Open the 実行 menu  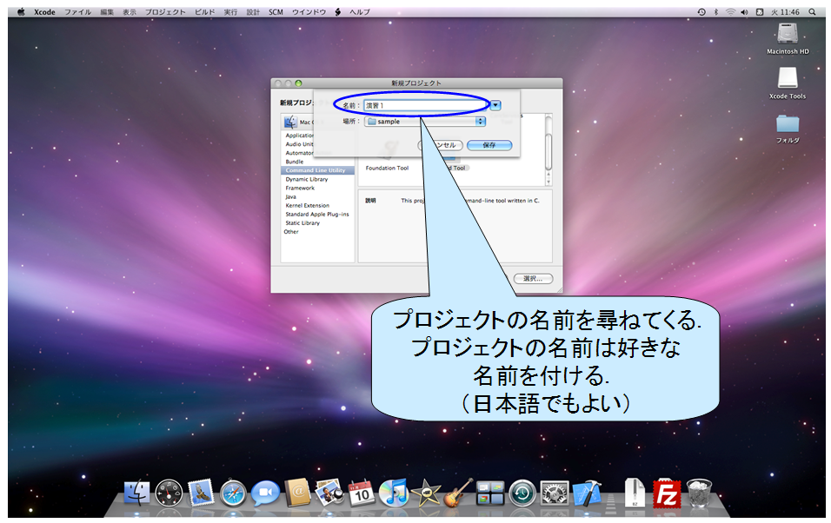coord(230,11)
